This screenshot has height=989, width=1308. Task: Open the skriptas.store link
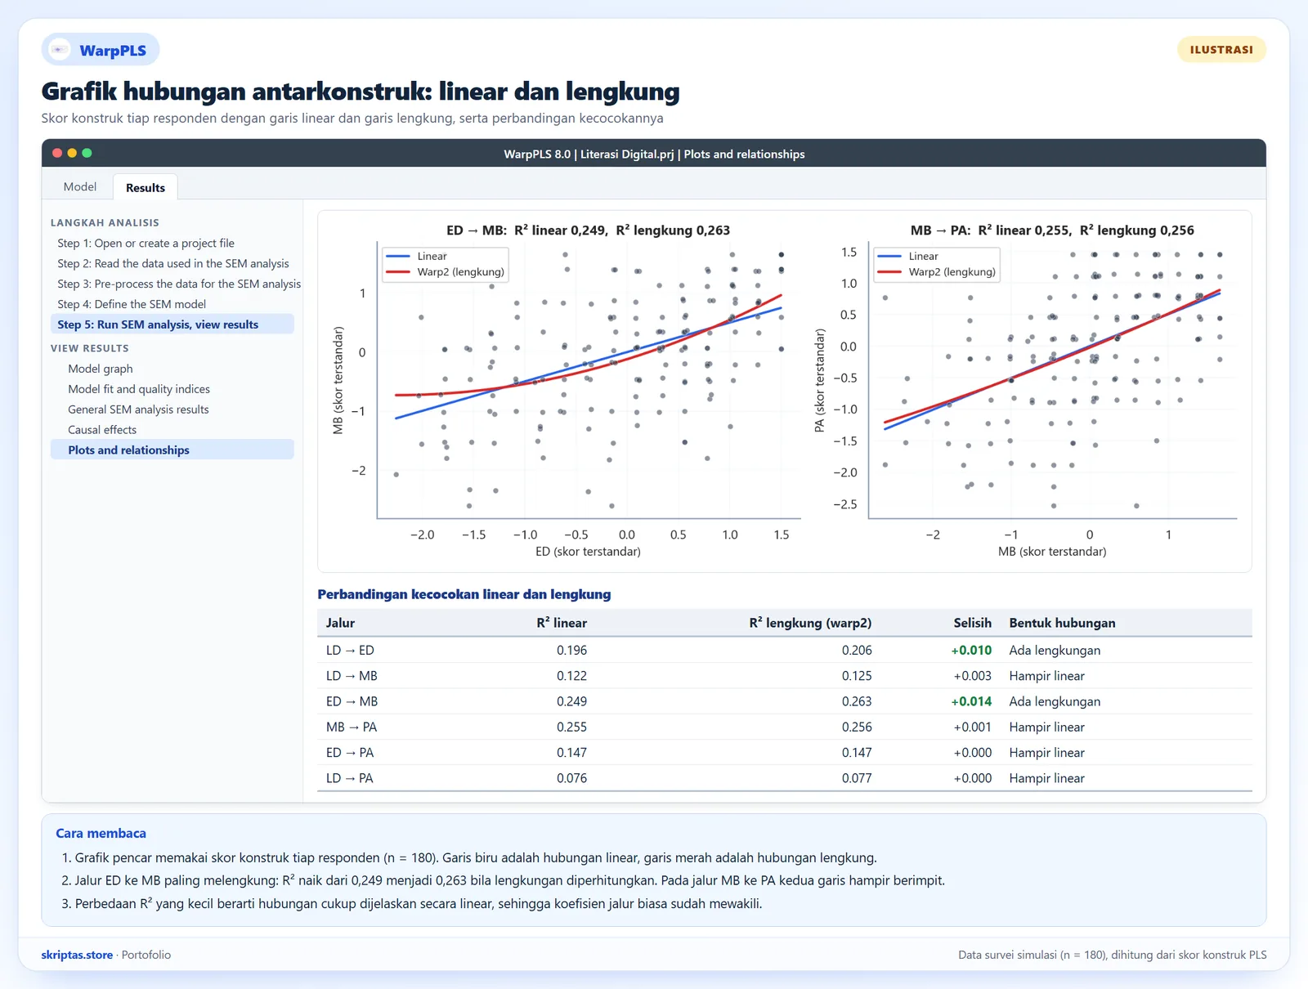77,955
